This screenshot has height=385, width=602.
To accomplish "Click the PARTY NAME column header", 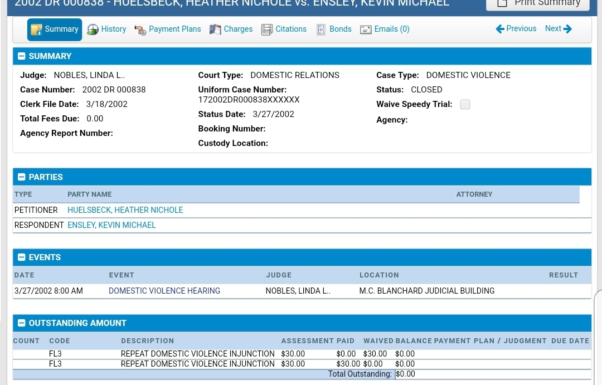I will 89,194.
